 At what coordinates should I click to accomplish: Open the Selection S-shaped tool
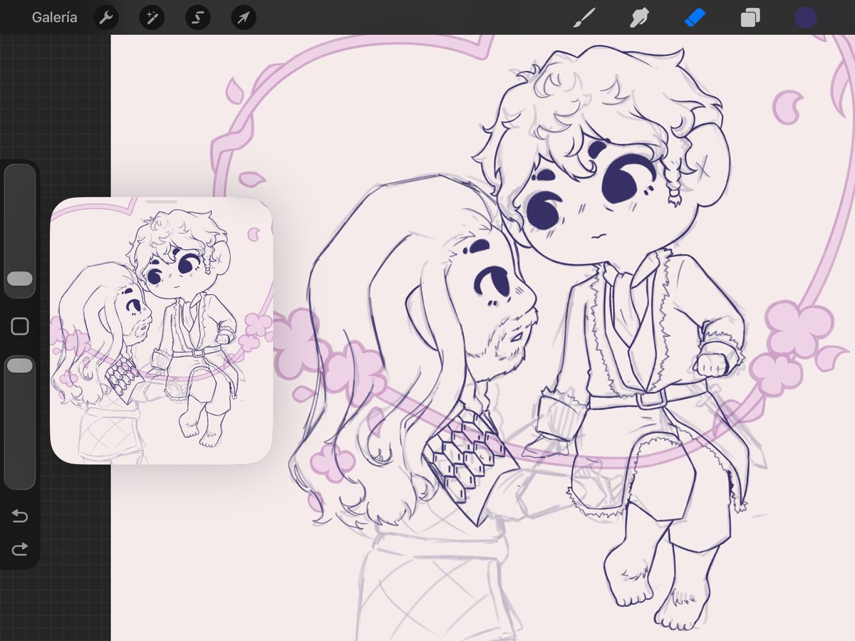(197, 18)
